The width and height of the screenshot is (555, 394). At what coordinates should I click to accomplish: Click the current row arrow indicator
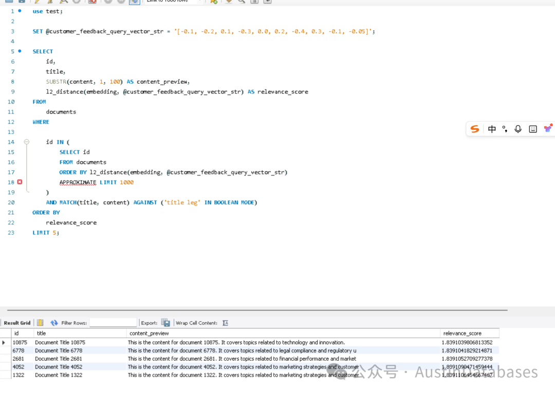(x=4, y=342)
